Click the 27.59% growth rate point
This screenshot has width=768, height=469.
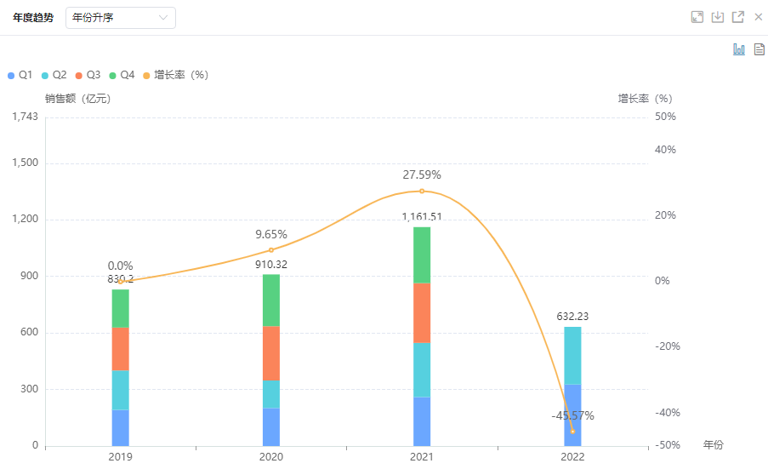[422, 191]
